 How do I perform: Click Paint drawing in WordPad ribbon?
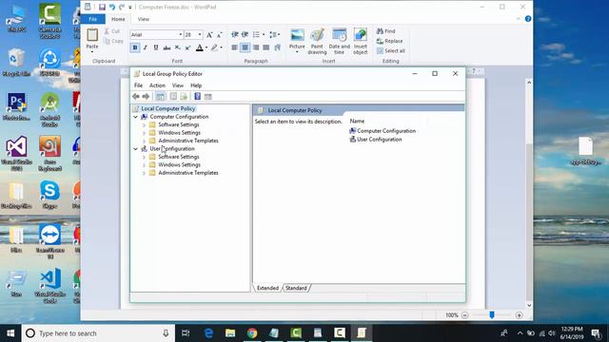tap(317, 41)
